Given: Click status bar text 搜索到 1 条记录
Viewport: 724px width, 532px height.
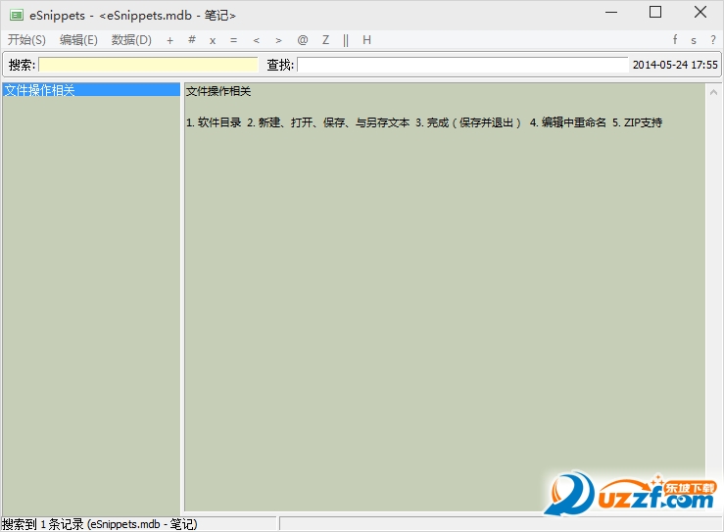Looking at the screenshot, I should click(43, 524).
